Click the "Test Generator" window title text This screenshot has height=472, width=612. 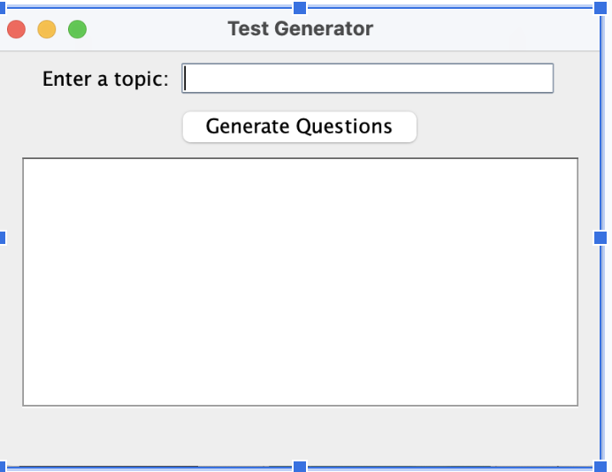point(300,28)
